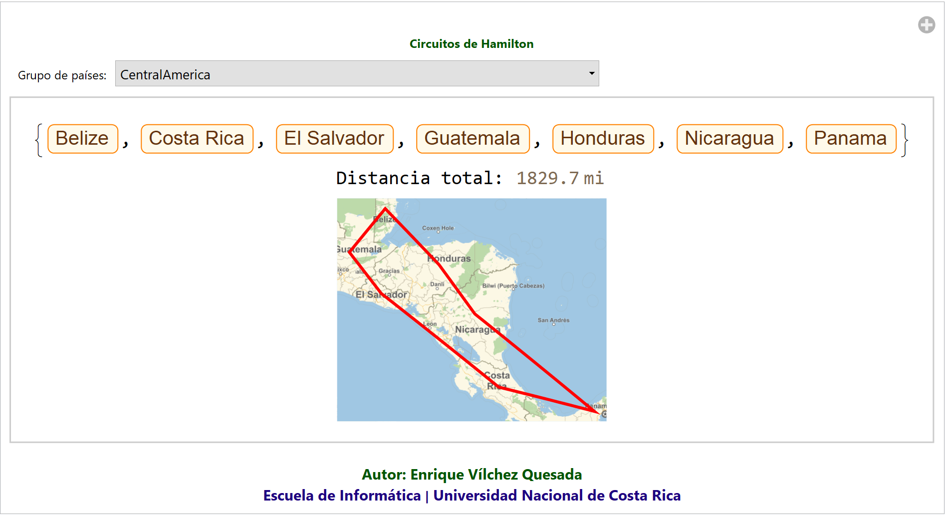Click Coxen Hole city on the map
The image size is (945, 516).
click(x=438, y=229)
